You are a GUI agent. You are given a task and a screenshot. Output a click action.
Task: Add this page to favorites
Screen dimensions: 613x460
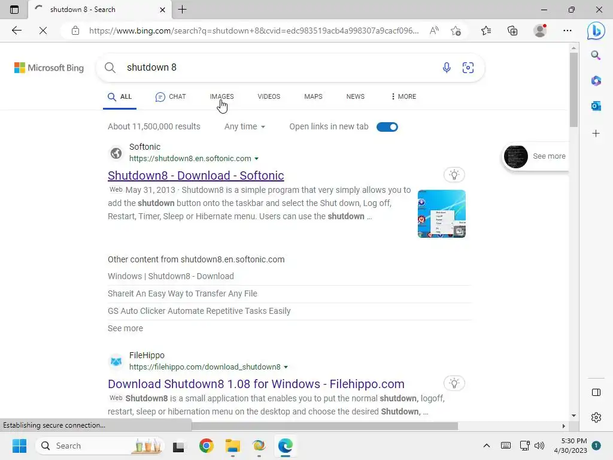pos(456,31)
